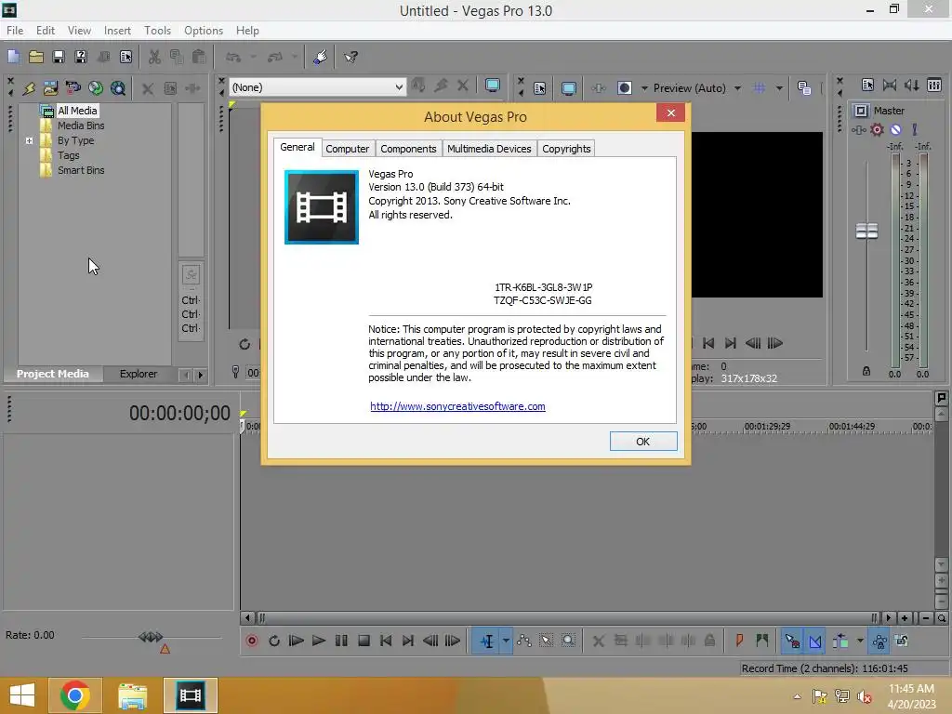Insert a marker with the orange flag icon

point(739,641)
